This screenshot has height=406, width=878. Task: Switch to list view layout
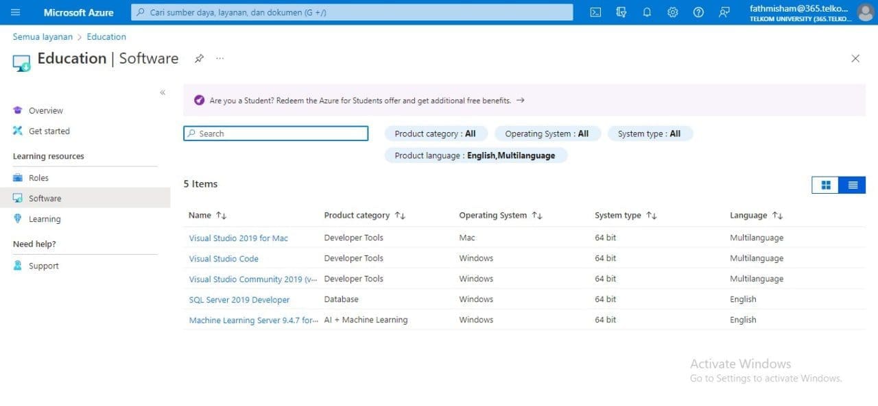[x=853, y=185]
